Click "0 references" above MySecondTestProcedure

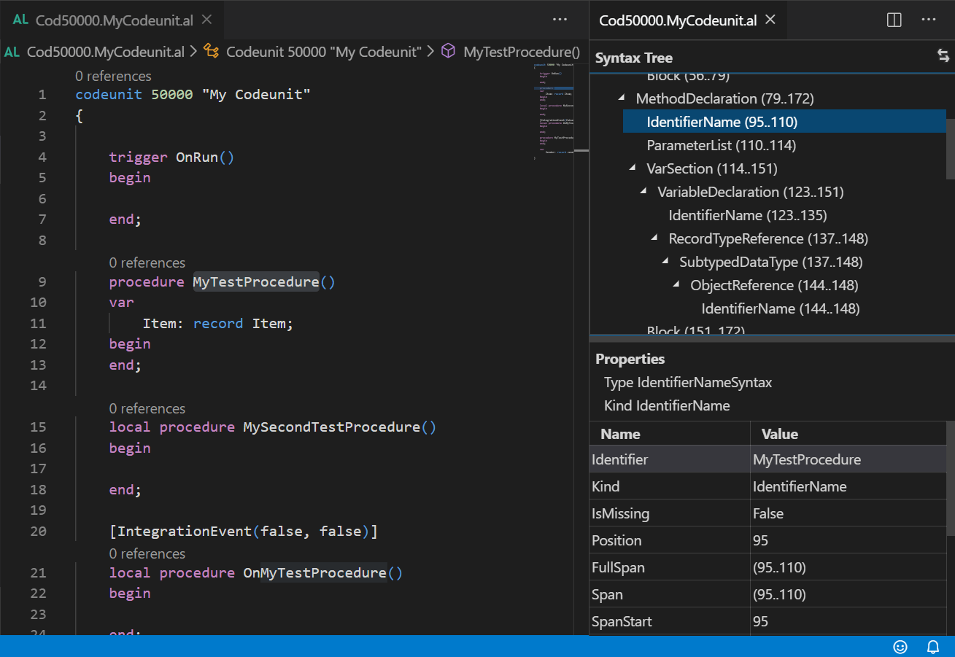click(147, 408)
